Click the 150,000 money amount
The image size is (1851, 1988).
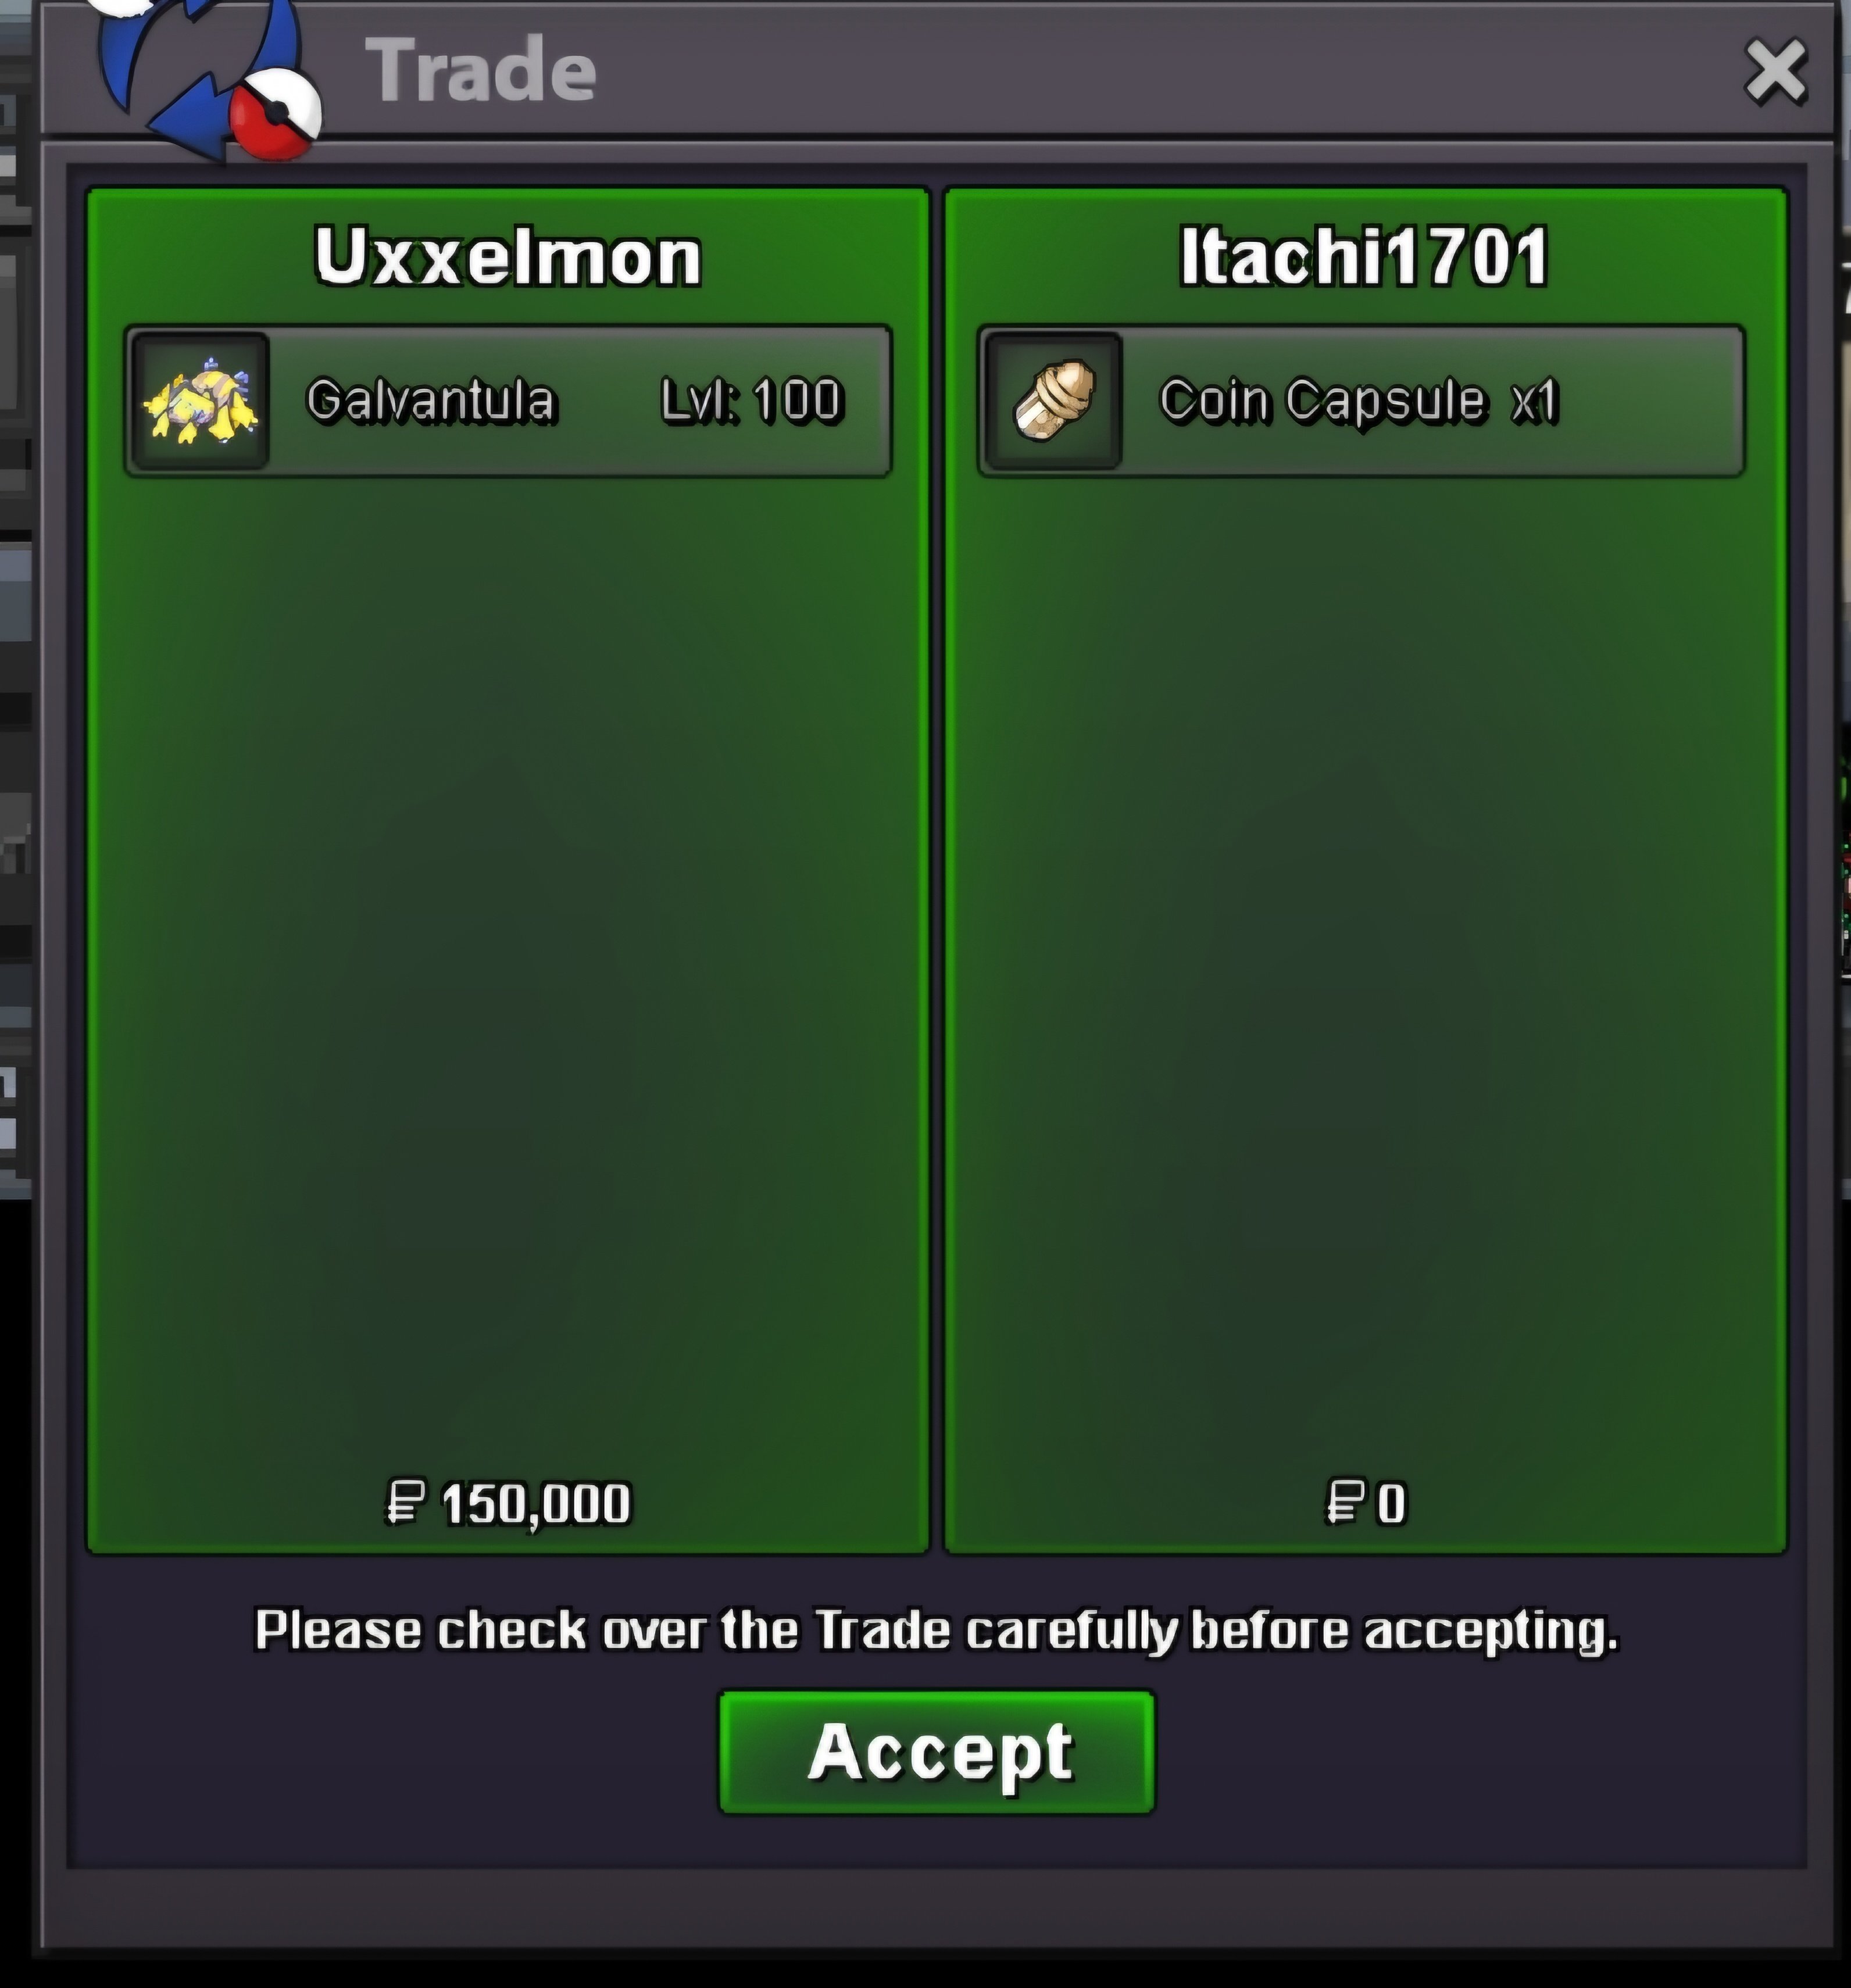[536, 1504]
